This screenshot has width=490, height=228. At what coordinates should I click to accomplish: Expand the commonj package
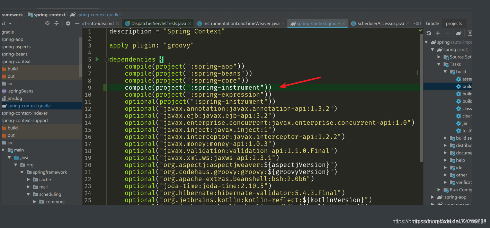coord(35,202)
